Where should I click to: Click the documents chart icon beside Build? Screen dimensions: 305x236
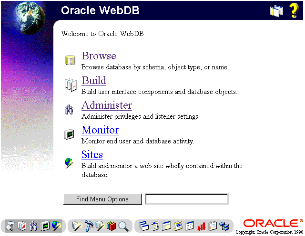tap(71, 85)
